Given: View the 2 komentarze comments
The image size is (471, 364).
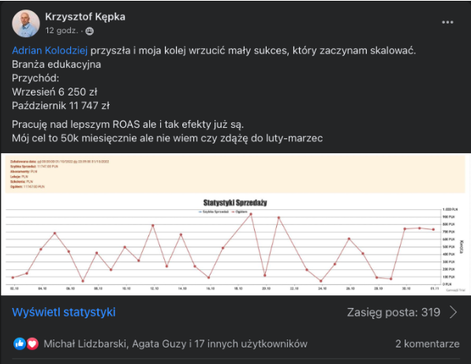Looking at the screenshot, I should [x=427, y=343].
